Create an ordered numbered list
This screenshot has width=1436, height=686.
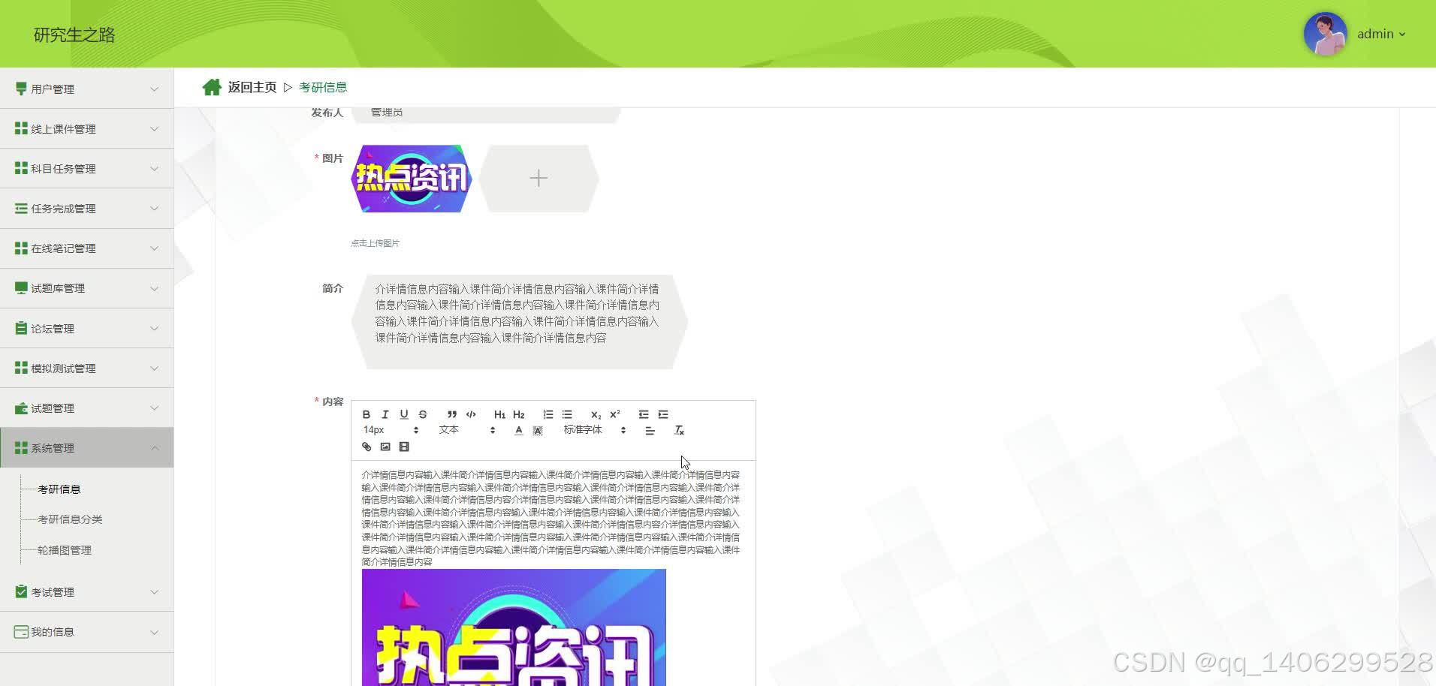coord(548,414)
